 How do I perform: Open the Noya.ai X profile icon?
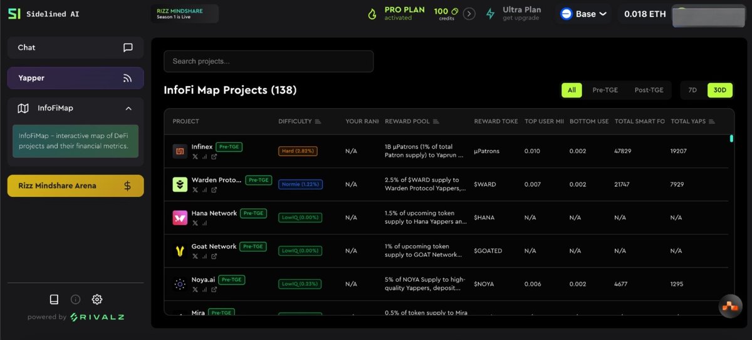pos(195,289)
